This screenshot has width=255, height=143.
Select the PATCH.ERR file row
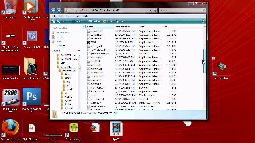pyautogui.click(x=132, y=87)
